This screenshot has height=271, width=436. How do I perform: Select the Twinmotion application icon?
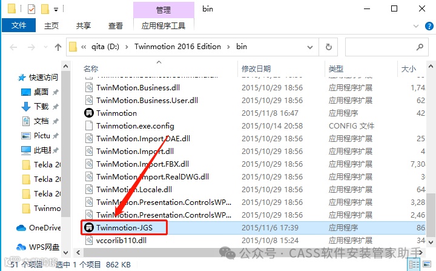pos(88,113)
